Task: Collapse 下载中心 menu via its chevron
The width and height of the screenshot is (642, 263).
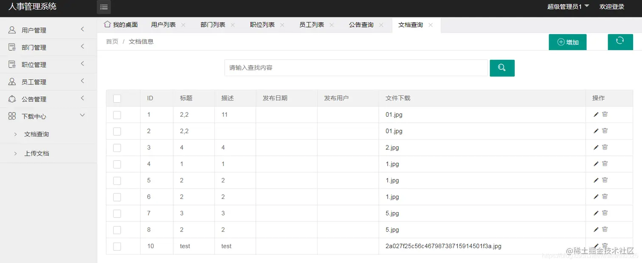Action: pyautogui.click(x=82, y=115)
